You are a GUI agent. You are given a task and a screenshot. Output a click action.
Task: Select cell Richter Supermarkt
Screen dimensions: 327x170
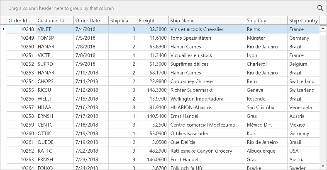pos(207,90)
